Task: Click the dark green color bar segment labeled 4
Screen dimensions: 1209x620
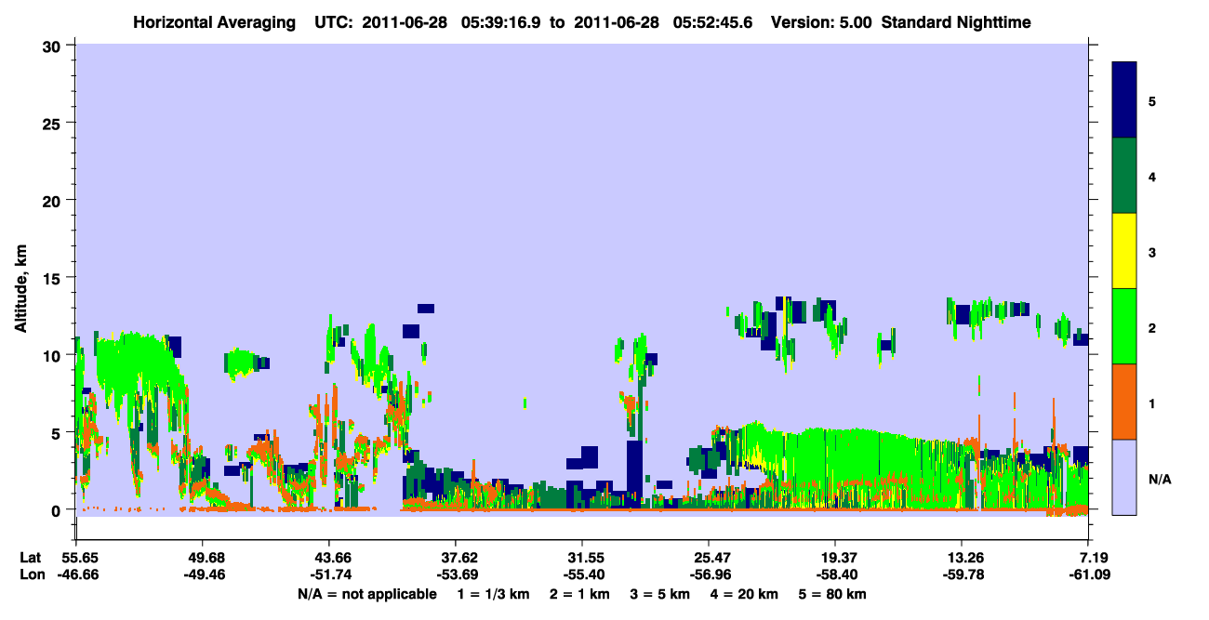Action: tap(1124, 176)
